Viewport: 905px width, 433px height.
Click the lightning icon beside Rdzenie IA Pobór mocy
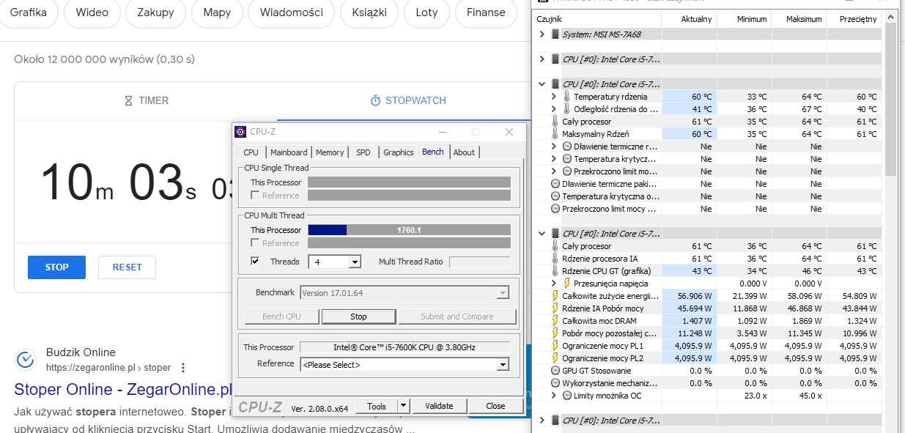click(555, 308)
